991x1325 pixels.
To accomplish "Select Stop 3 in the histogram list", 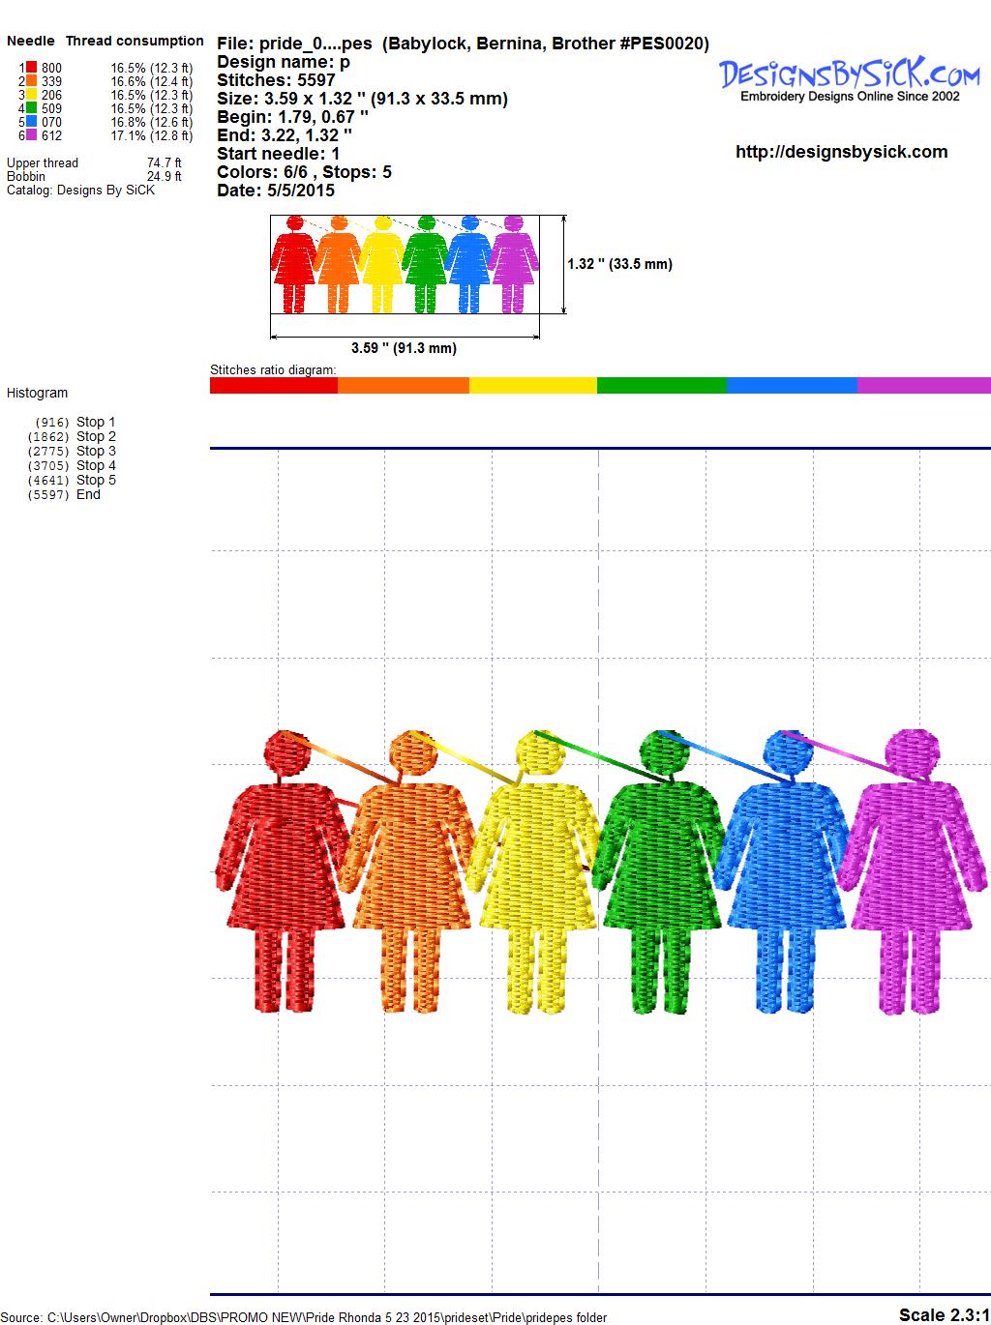I will point(95,451).
